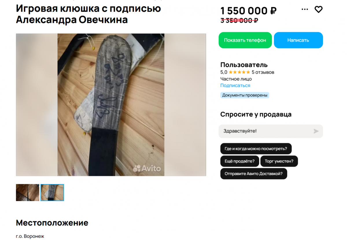Viewport: 347px width, 240px height.
Task: Select quick question Ещё продаёте?
Action: pyautogui.click(x=240, y=161)
